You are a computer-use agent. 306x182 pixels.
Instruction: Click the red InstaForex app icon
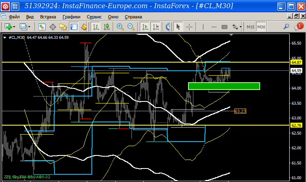coord(5,7)
